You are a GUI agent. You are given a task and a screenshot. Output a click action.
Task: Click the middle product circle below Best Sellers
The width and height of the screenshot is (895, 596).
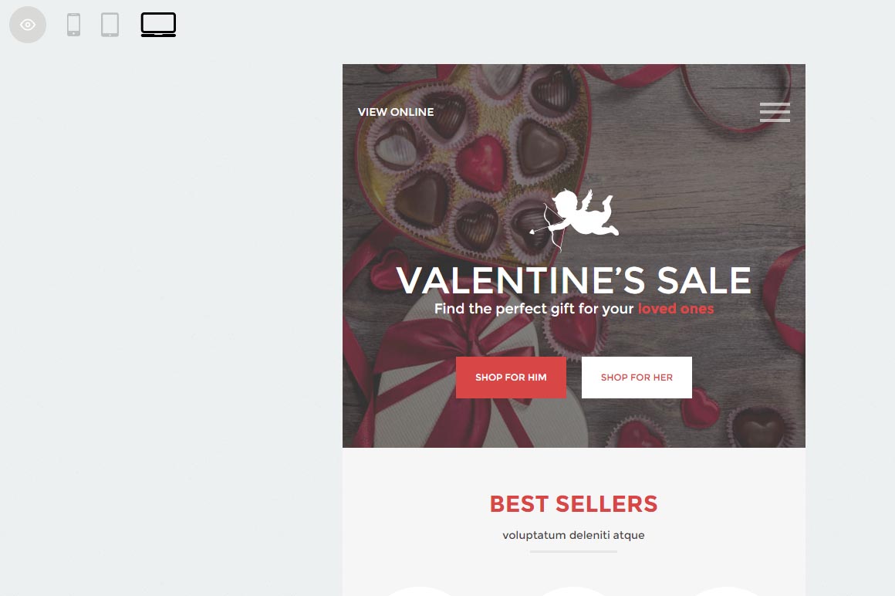point(573,591)
